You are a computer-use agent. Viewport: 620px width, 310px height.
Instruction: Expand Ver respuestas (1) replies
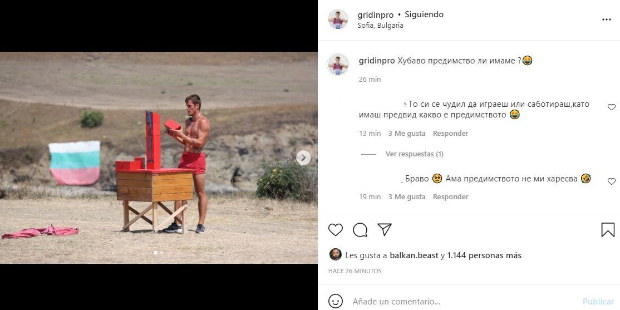pyautogui.click(x=415, y=154)
